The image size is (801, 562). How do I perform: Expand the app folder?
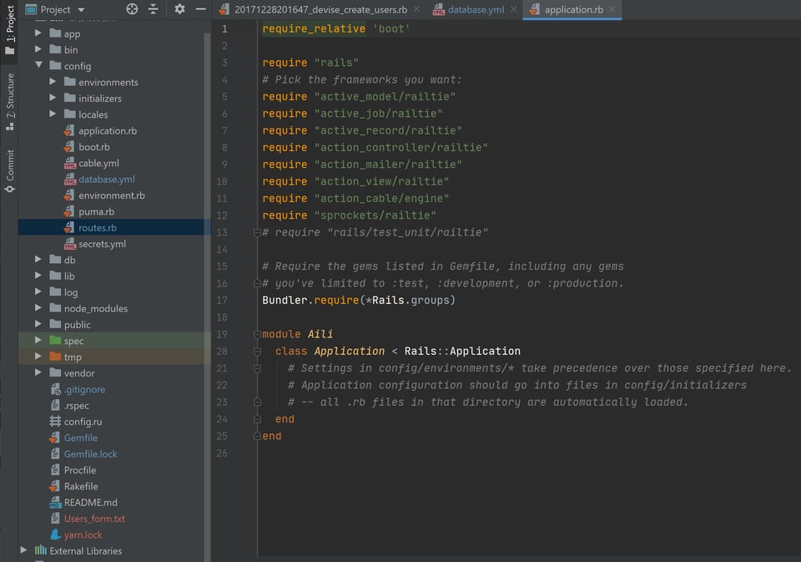point(38,33)
